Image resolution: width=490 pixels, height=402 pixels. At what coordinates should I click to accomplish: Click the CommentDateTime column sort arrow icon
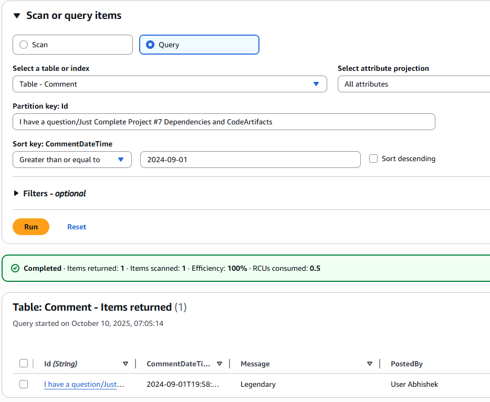point(220,364)
